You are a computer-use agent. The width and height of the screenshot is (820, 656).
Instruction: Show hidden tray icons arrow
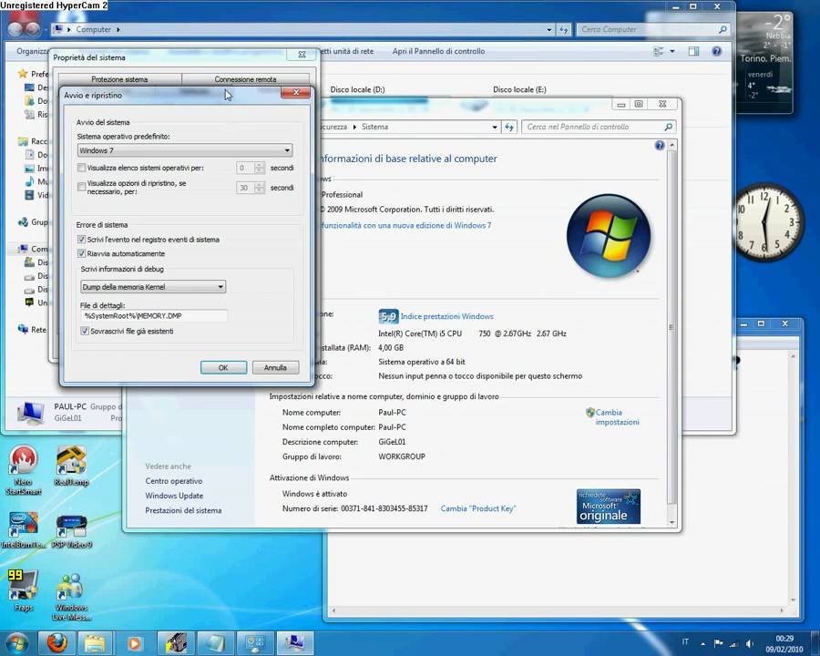[x=702, y=643]
